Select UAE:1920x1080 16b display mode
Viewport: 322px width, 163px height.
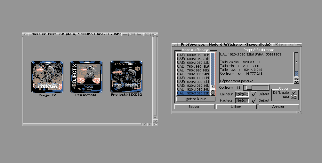tap(193, 85)
